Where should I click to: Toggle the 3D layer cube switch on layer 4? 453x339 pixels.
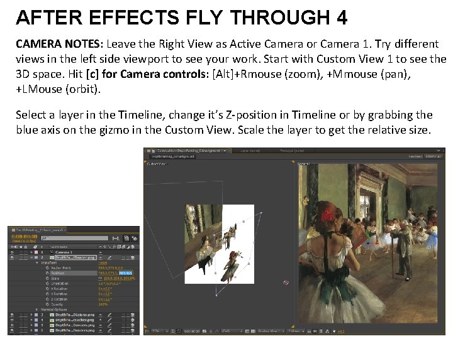coord(132,320)
